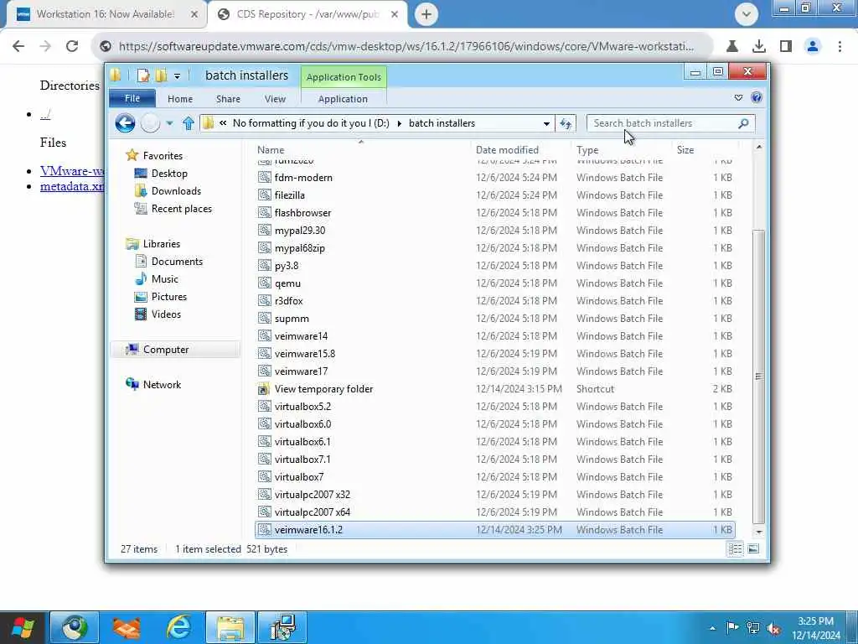Click the Explorer Back arrow button
Image resolution: width=858 pixels, height=644 pixels.
125,123
